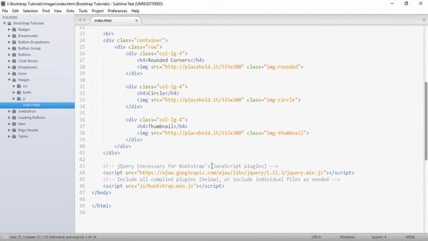Viewport: 428px width, 241px height.
Task: Expand the js subfolder arrow
Action: pos(14,98)
